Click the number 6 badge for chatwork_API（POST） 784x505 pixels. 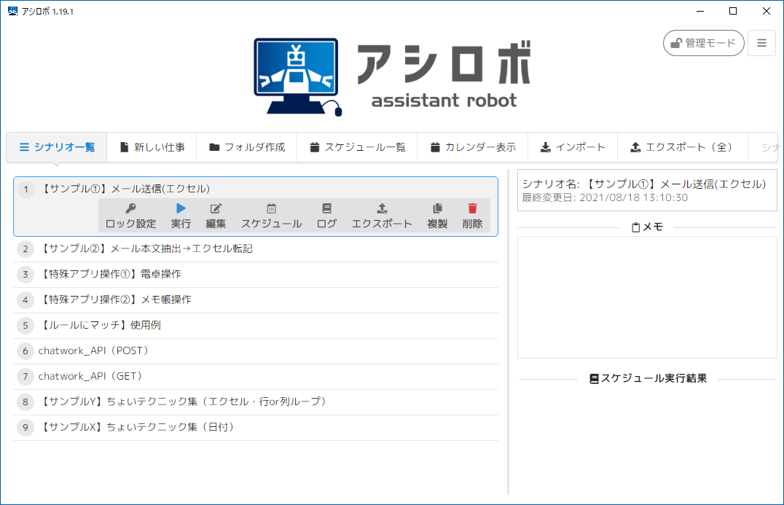coord(26,351)
